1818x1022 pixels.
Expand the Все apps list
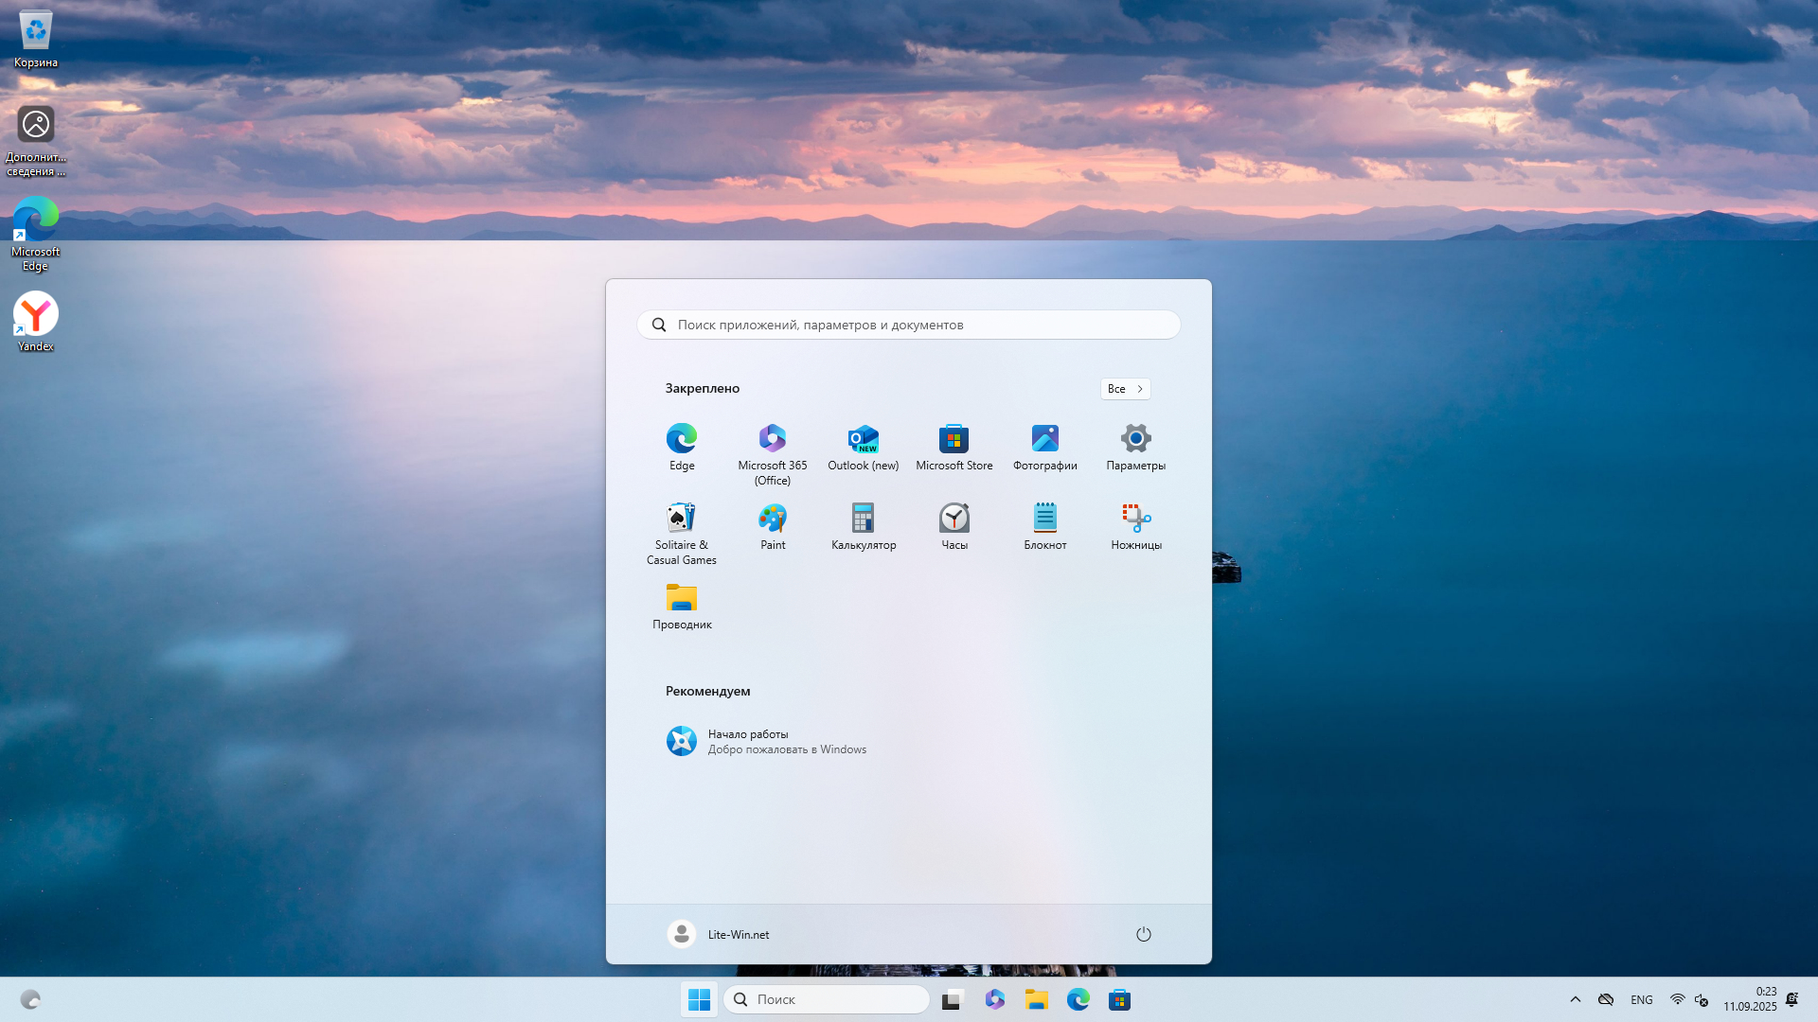pyautogui.click(x=1125, y=389)
